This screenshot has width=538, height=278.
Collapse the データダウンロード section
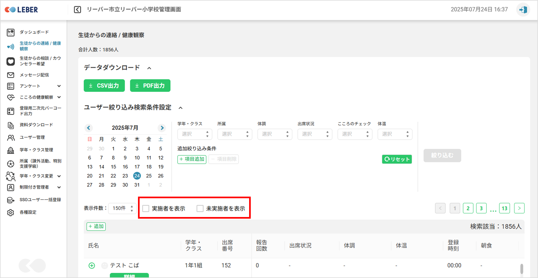click(149, 68)
